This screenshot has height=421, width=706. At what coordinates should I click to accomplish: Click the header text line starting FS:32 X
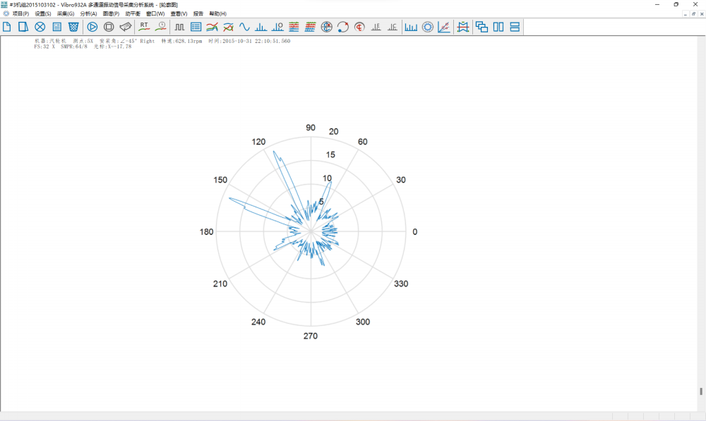tap(83, 47)
